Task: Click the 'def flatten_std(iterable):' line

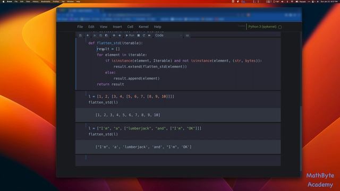Action: pyautogui.click(x=116, y=43)
